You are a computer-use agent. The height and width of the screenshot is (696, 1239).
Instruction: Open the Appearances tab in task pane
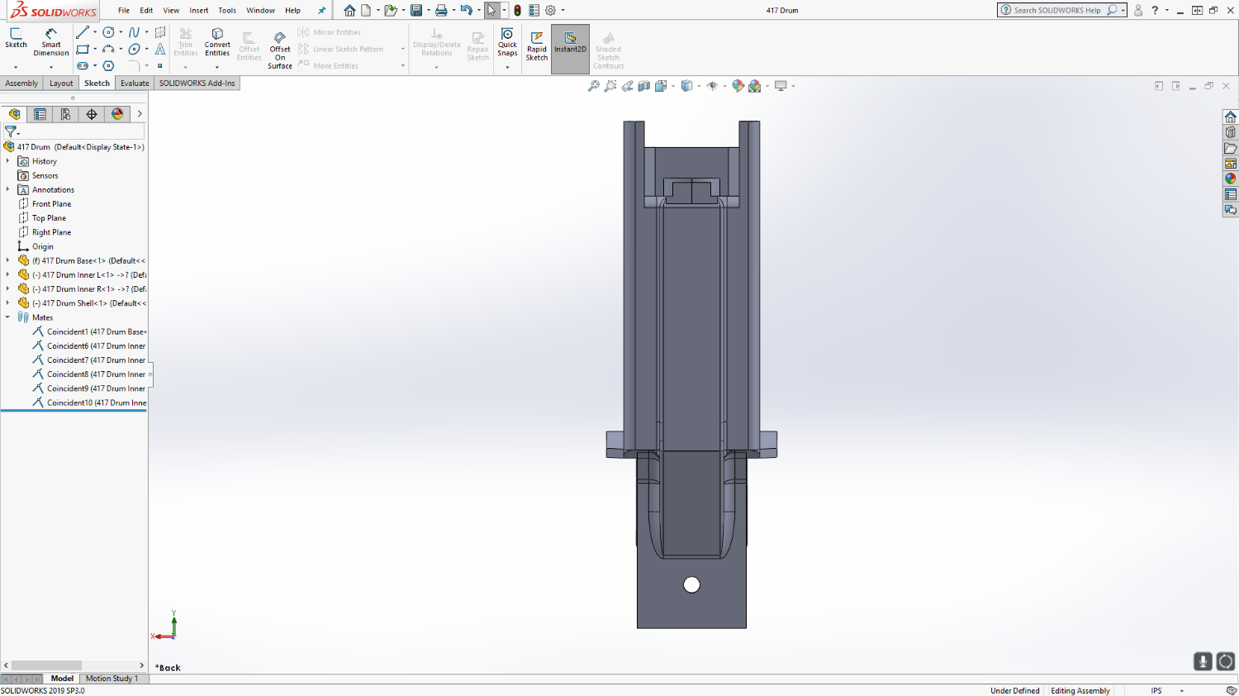[x=1231, y=179]
